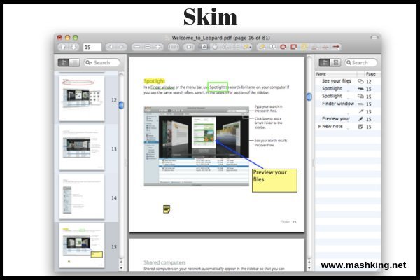Screen dimensions: 420x280
Task: Add an underline annotation
Action: 314,47
